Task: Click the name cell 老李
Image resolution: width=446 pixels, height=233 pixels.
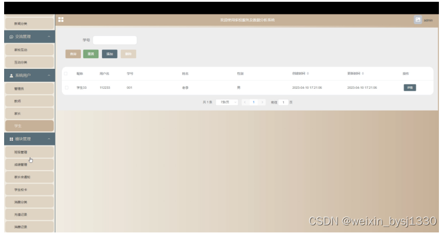Action: (x=185, y=88)
